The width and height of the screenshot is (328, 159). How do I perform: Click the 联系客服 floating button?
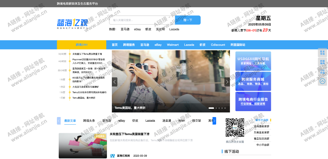[322, 53]
